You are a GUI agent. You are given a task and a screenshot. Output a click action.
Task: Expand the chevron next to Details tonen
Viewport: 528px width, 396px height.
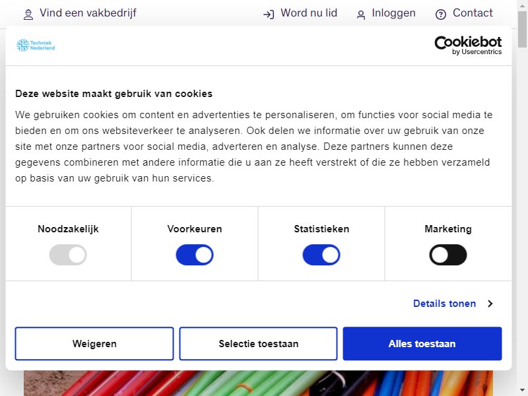[x=490, y=304]
